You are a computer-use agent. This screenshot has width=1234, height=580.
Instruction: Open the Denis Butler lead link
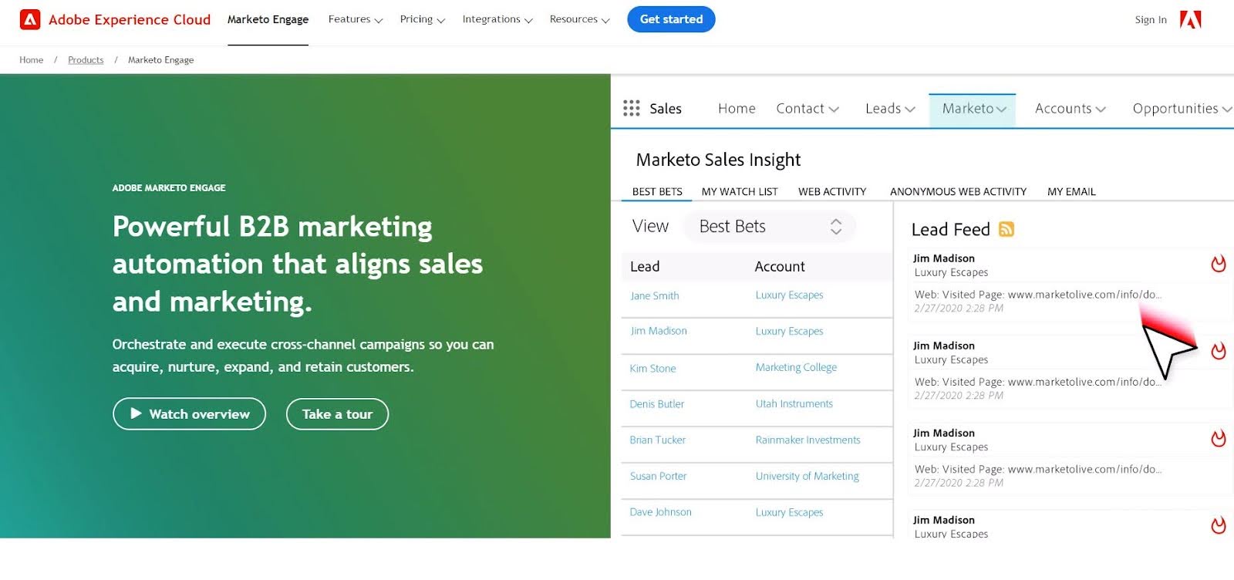click(657, 404)
